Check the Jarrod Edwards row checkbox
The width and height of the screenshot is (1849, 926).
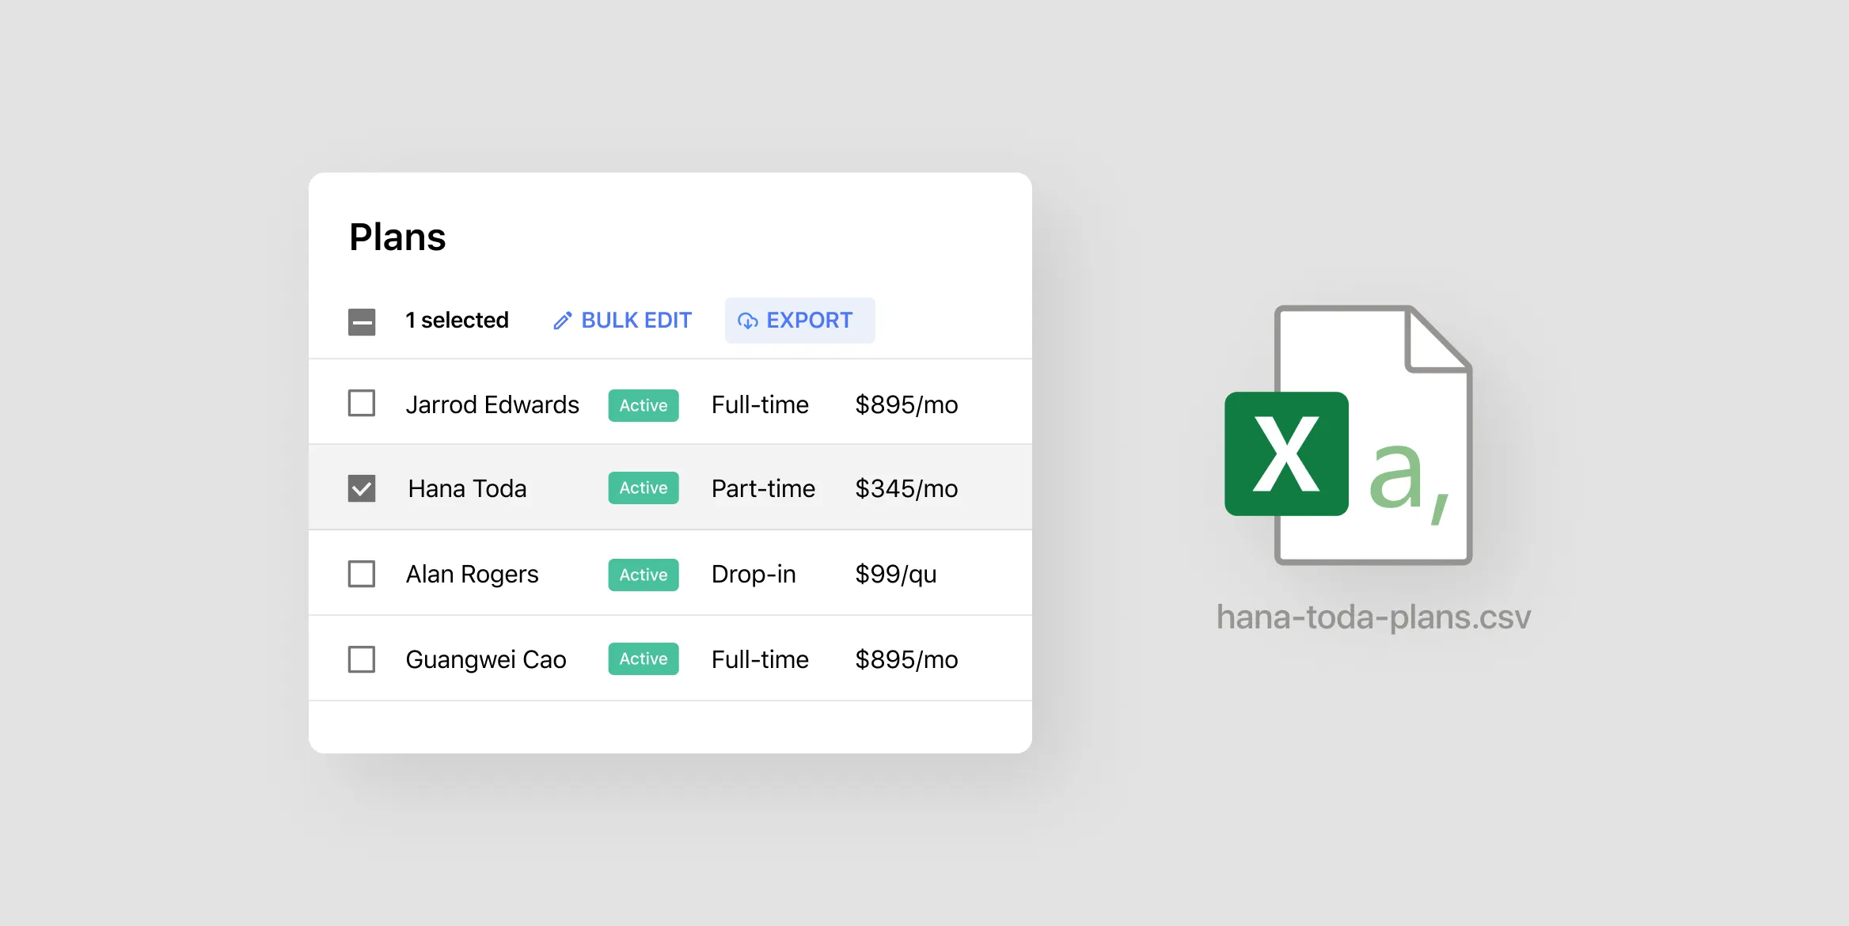(362, 404)
